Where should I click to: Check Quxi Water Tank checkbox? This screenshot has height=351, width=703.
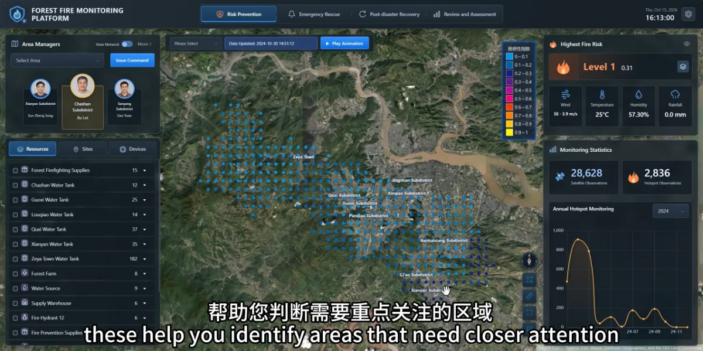15,229
